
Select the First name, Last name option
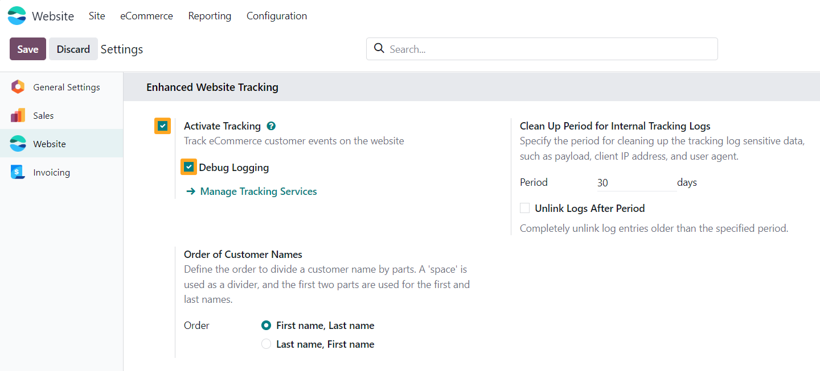[266, 325]
